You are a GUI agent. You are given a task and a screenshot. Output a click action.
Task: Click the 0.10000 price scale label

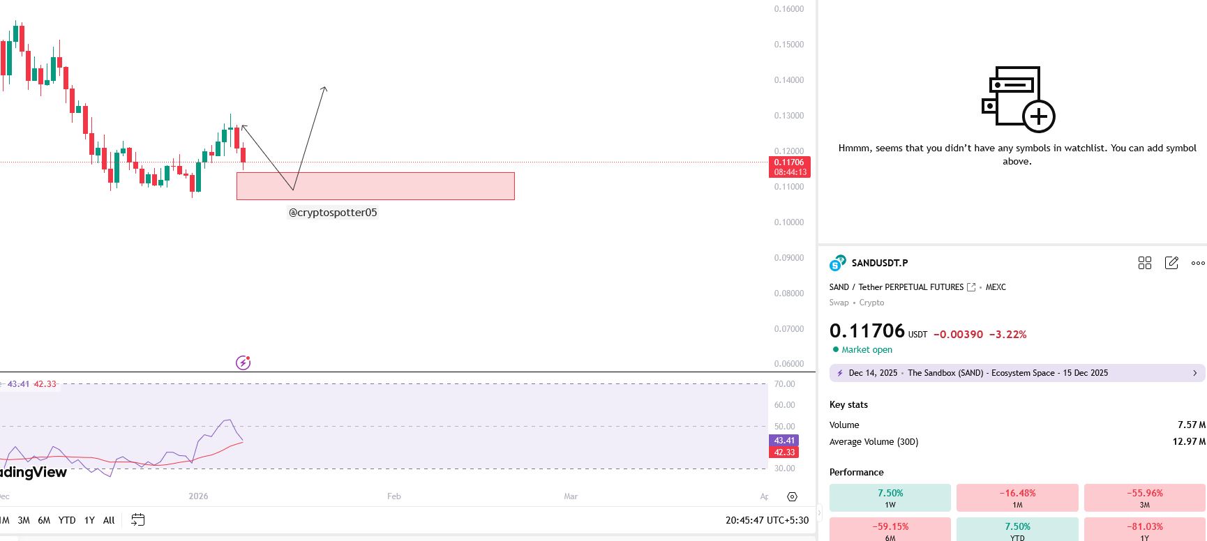tap(789, 222)
